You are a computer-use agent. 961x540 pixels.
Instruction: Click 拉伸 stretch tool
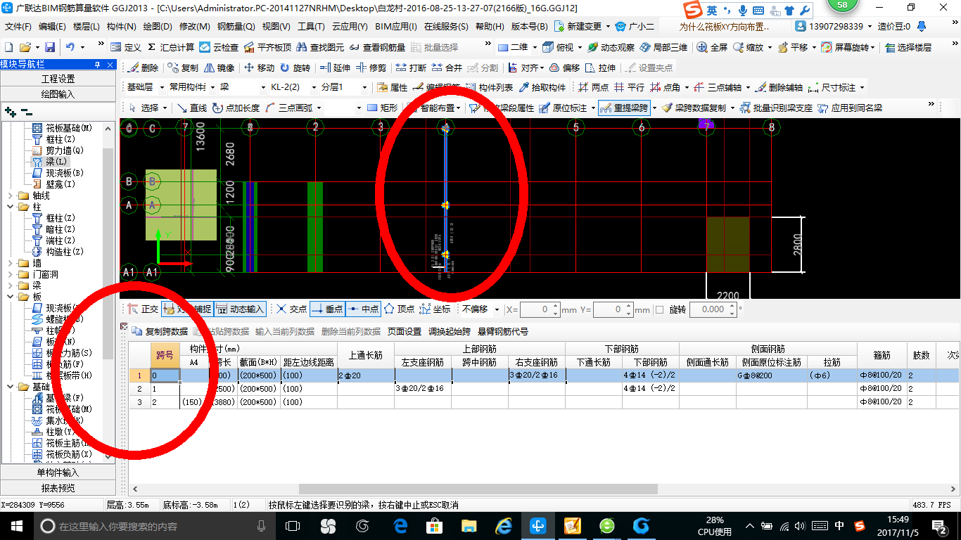[601, 67]
